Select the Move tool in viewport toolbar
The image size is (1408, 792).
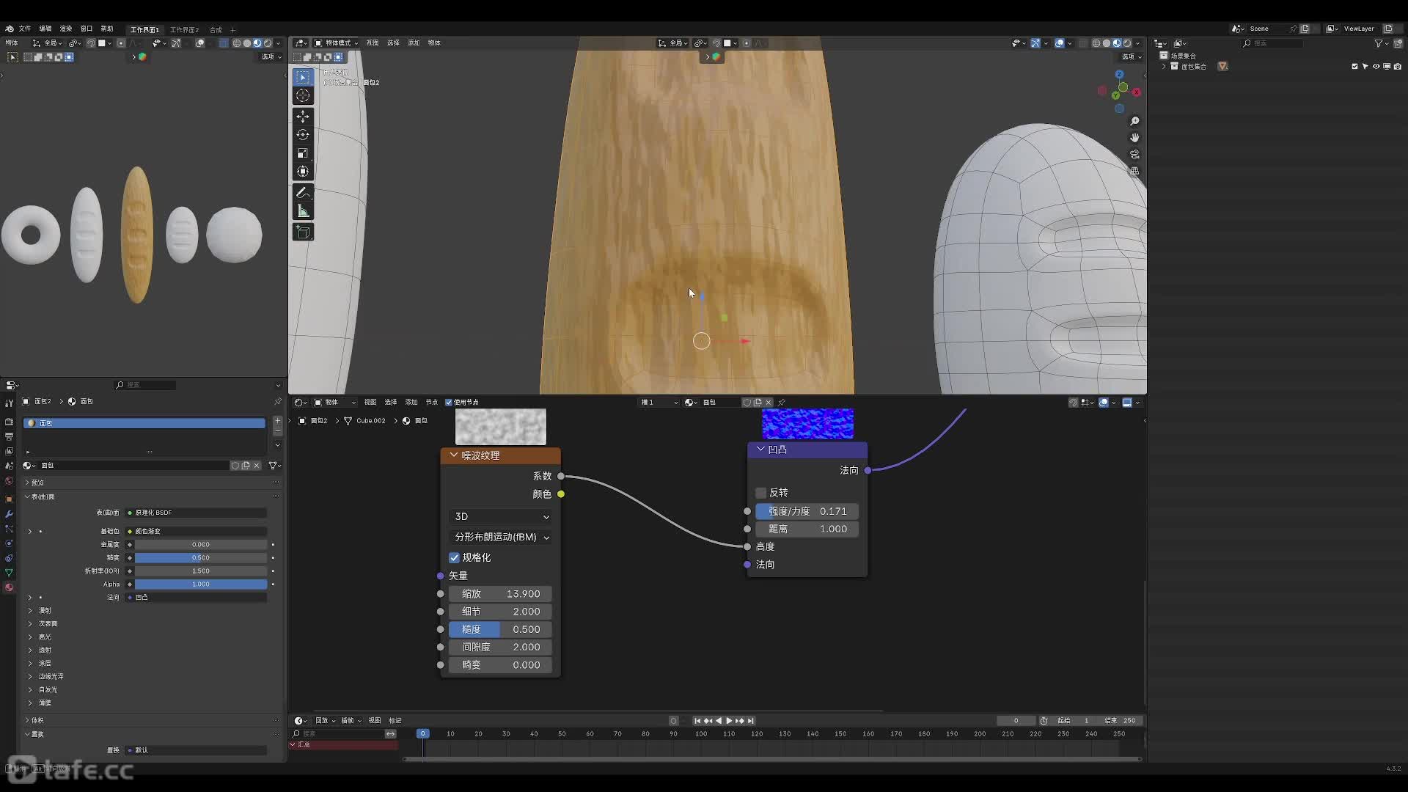click(x=303, y=117)
